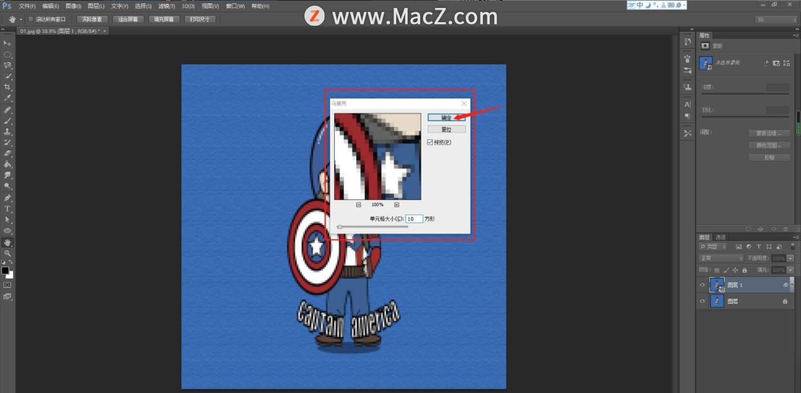Expand smart filters arrow on 图层 1
The width and height of the screenshot is (801, 393).
coord(792,285)
